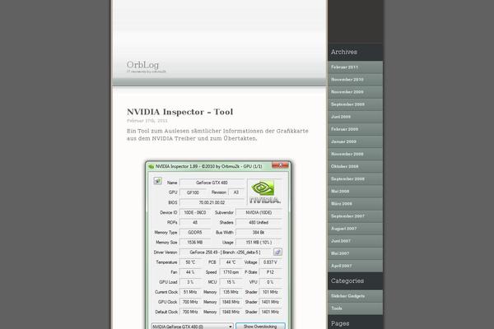This screenshot has width=494, height=329.
Task: Click the post date Februar 17th, 2011
Action: 147,121
